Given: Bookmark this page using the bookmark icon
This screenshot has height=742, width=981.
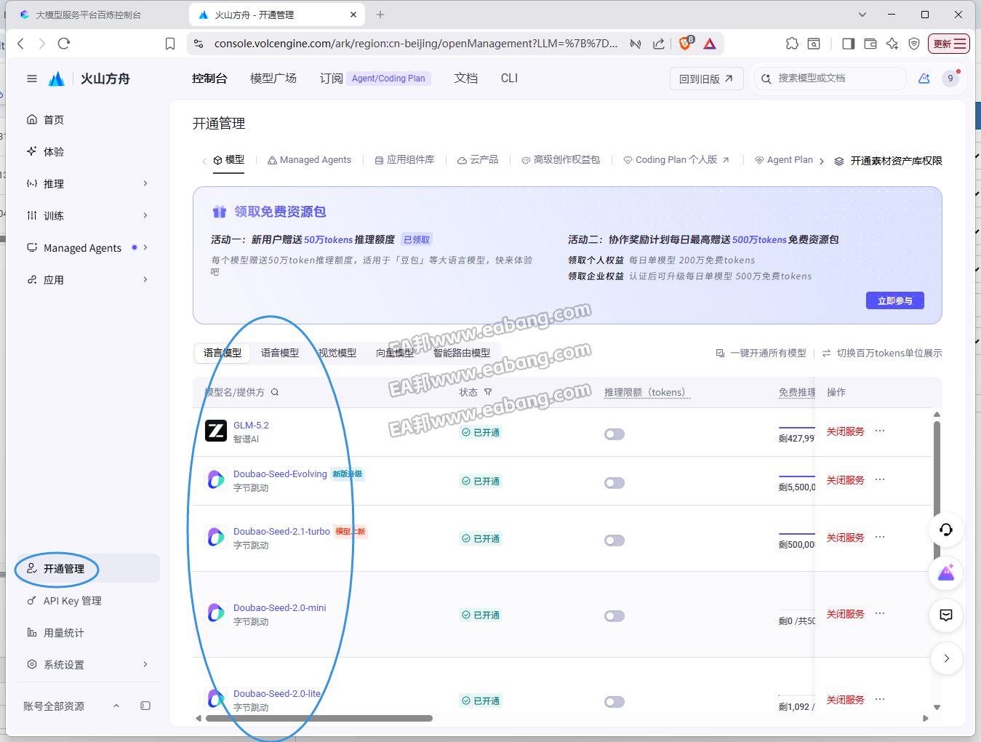Looking at the screenshot, I should click(170, 44).
